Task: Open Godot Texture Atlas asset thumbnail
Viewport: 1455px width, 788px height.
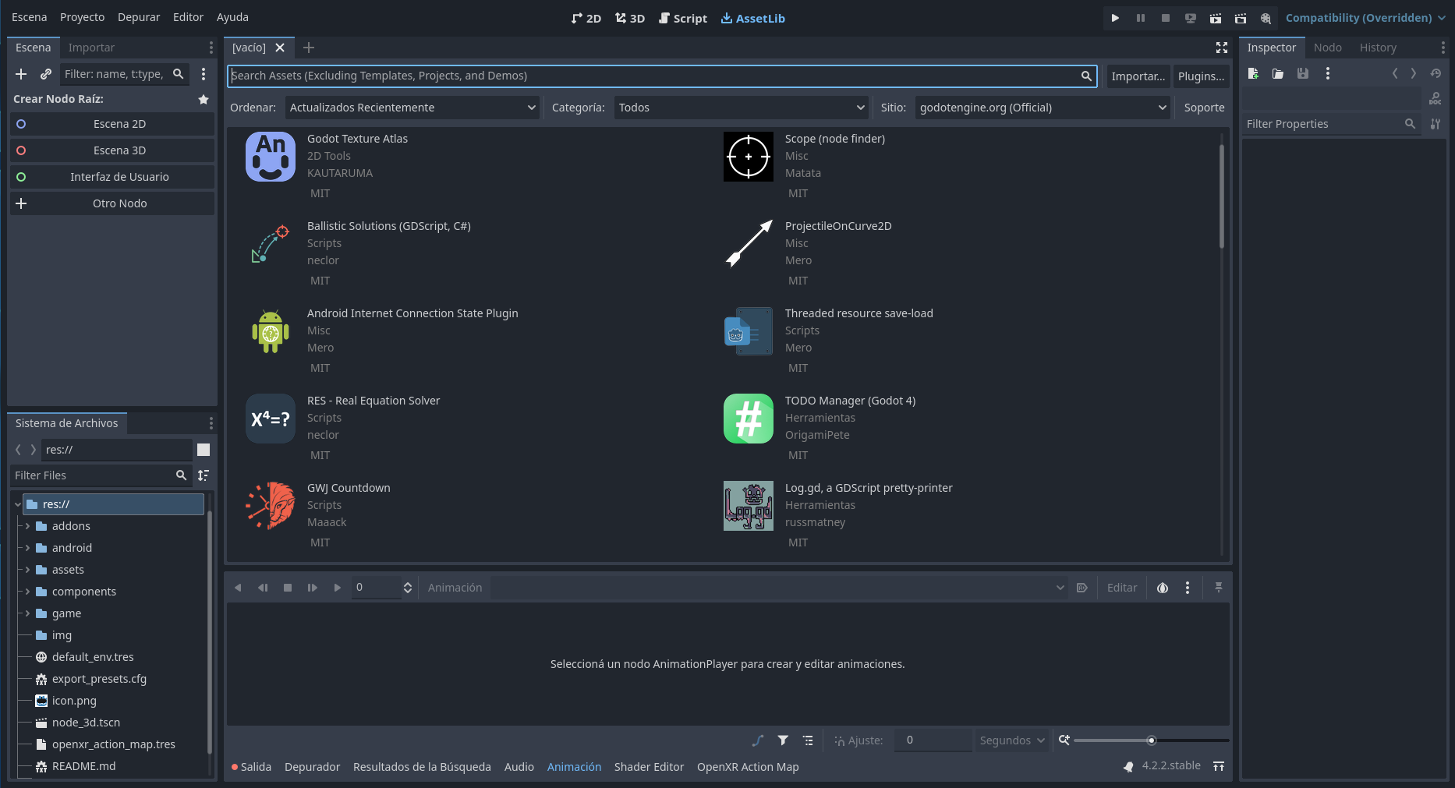Action: [271, 157]
